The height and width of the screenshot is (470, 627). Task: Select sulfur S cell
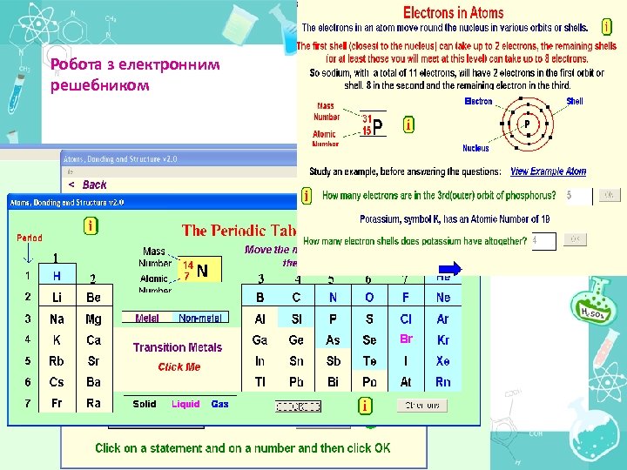(369, 319)
